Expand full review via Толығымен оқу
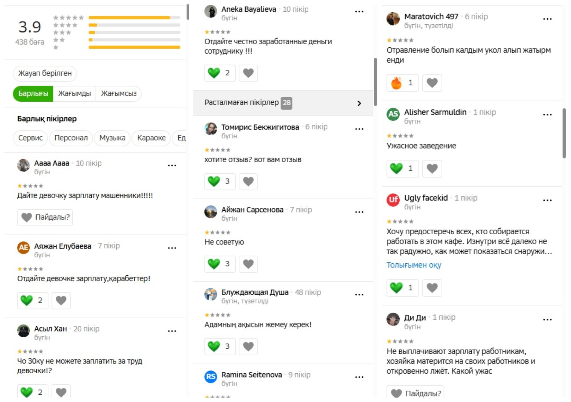The image size is (571, 402). (x=414, y=265)
